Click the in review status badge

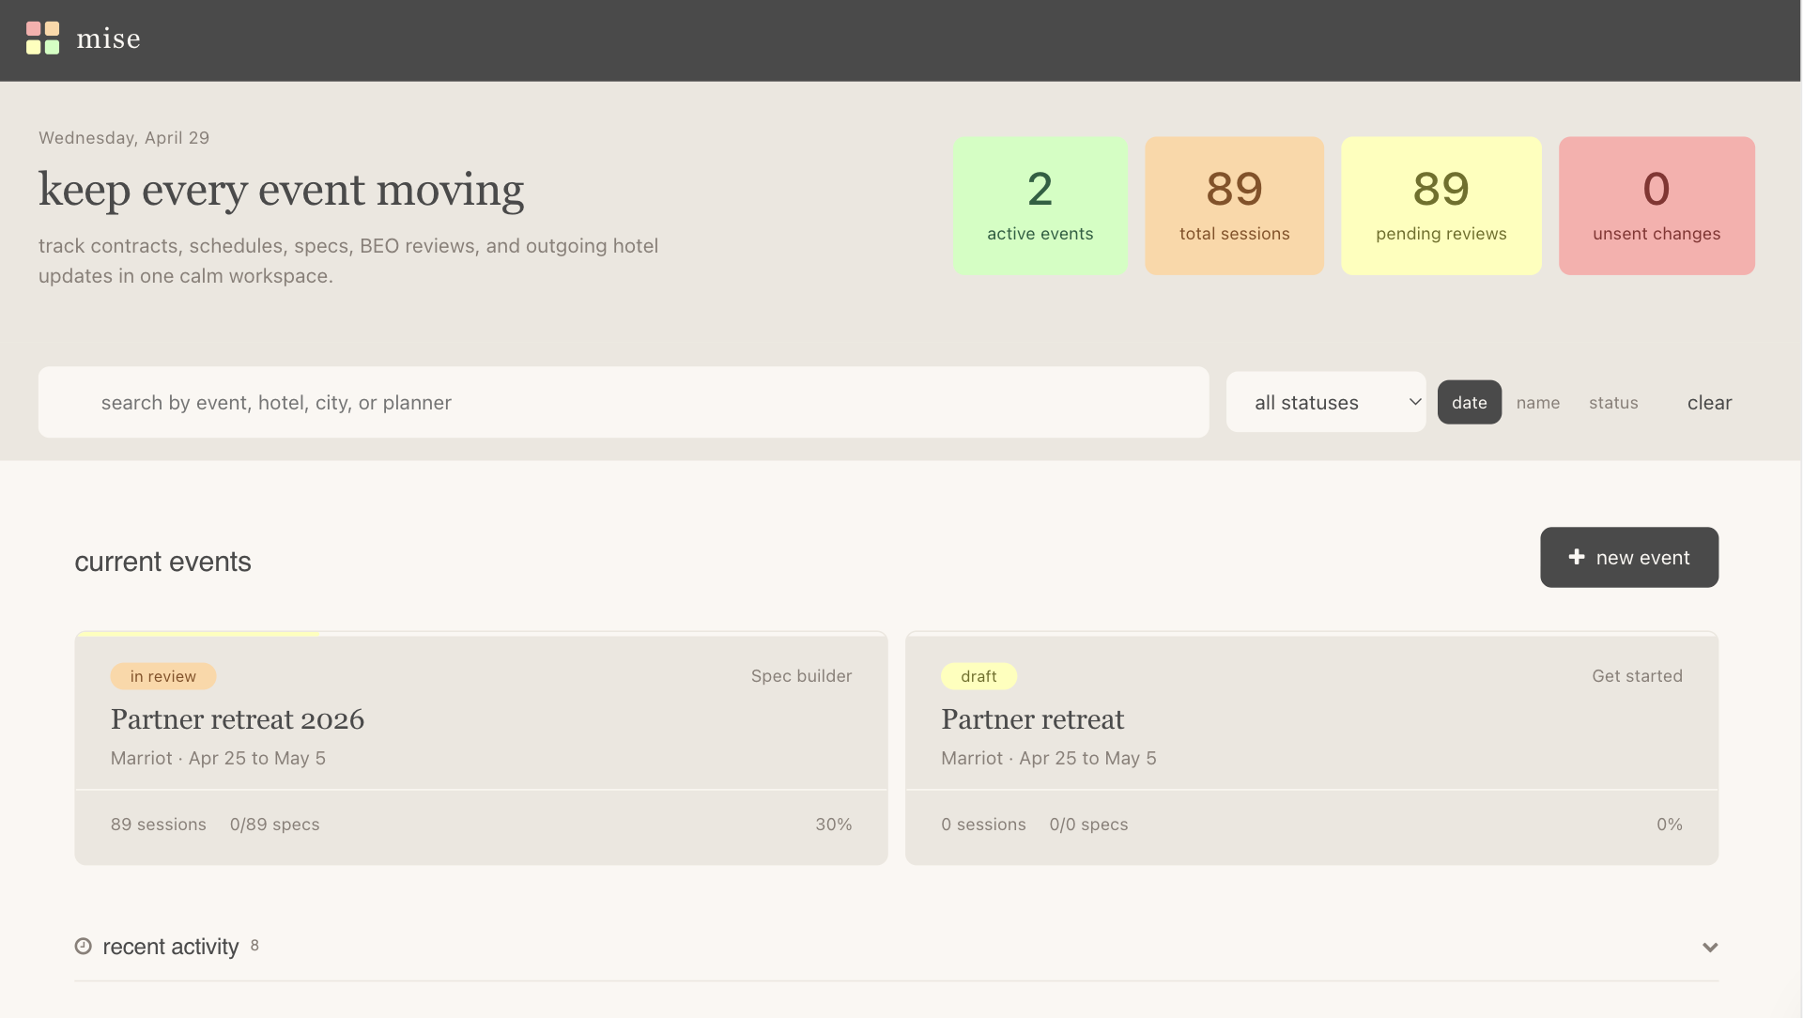tap(163, 676)
